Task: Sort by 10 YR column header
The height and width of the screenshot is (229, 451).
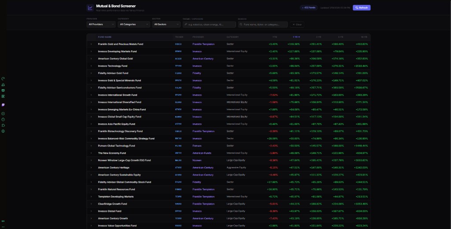Action: click(x=364, y=37)
